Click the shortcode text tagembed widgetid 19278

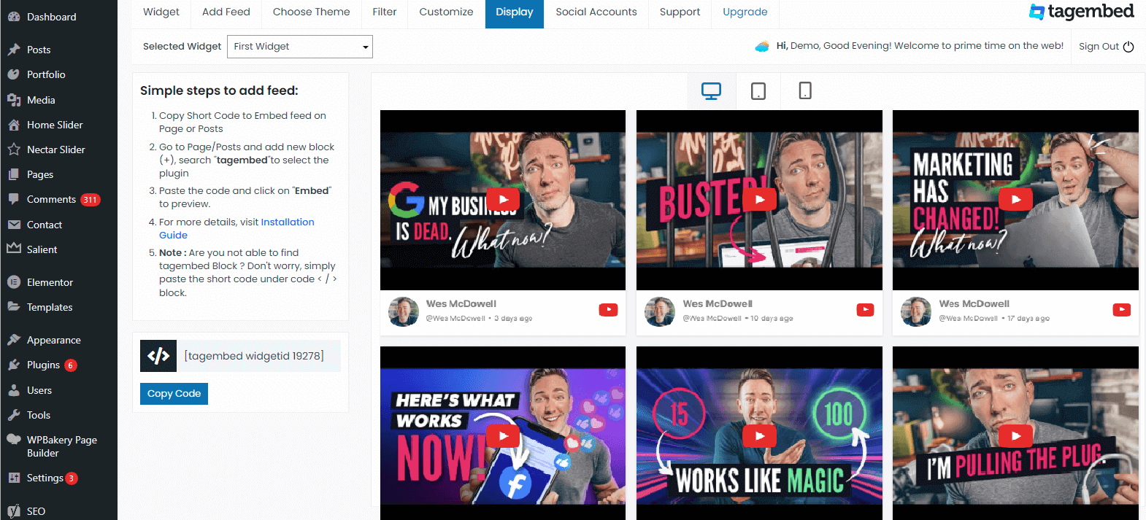tap(254, 356)
